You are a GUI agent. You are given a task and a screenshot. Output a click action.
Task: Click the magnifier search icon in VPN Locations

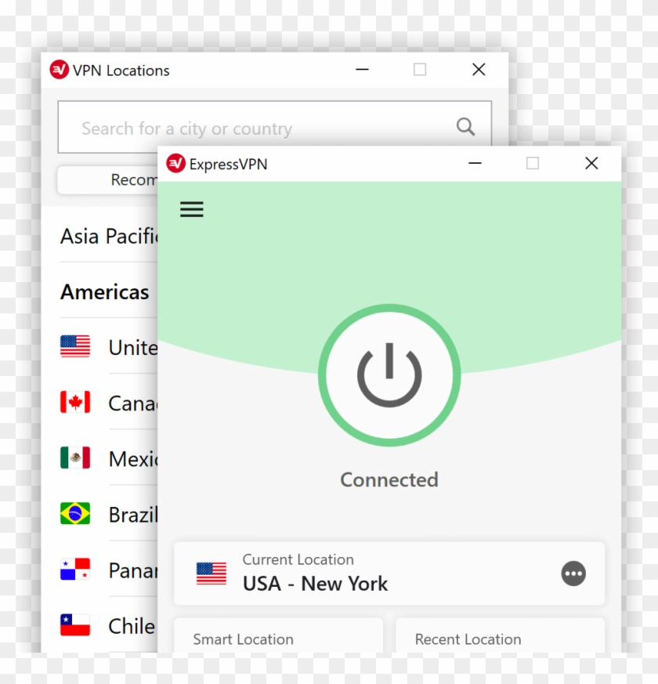pos(465,127)
